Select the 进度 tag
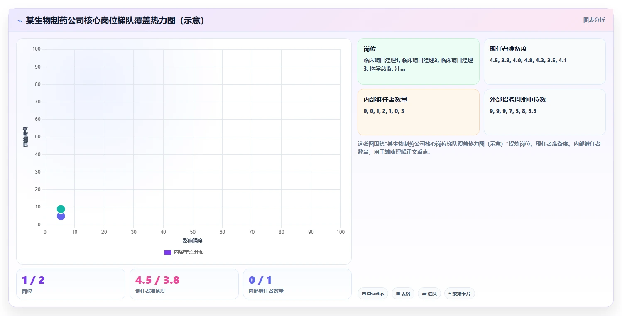 tap(429, 294)
